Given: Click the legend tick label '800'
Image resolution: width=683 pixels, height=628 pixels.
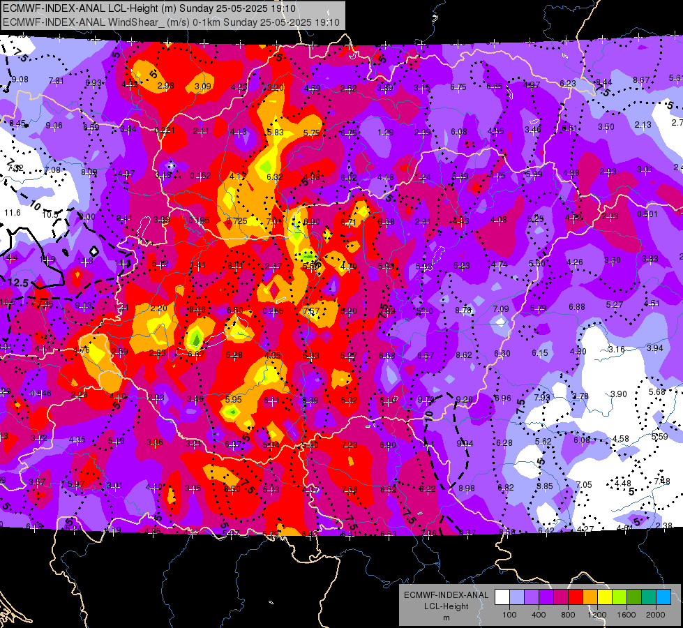Looking at the screenshot, I should (568, 615).
